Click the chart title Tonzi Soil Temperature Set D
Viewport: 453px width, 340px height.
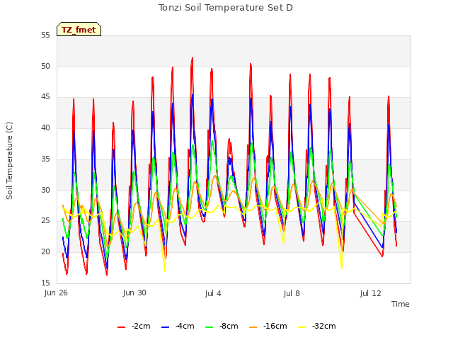226,8
